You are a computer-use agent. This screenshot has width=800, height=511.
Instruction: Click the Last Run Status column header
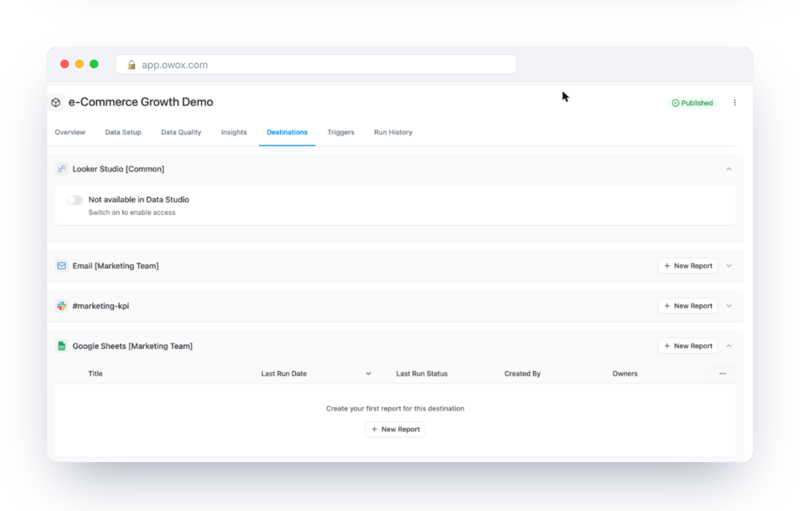coord(422,374)
